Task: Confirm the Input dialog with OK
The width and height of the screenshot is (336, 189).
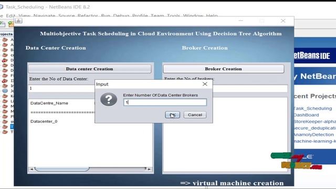Action: (173, 114)
